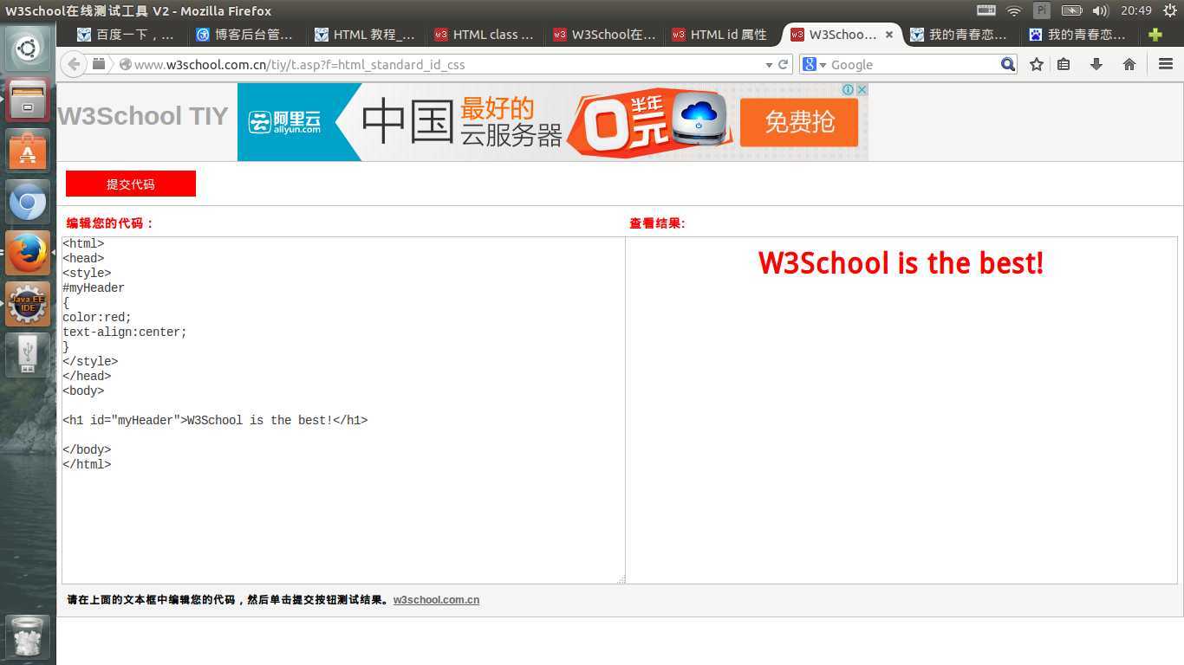Open the Pi input method indicator
The height and width of the screenshot is (665, 1184).
[x=1042, y=10]
